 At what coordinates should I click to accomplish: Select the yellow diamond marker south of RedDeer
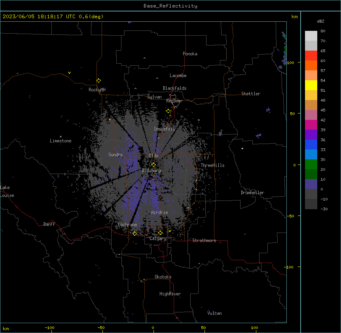coord(168,111)
